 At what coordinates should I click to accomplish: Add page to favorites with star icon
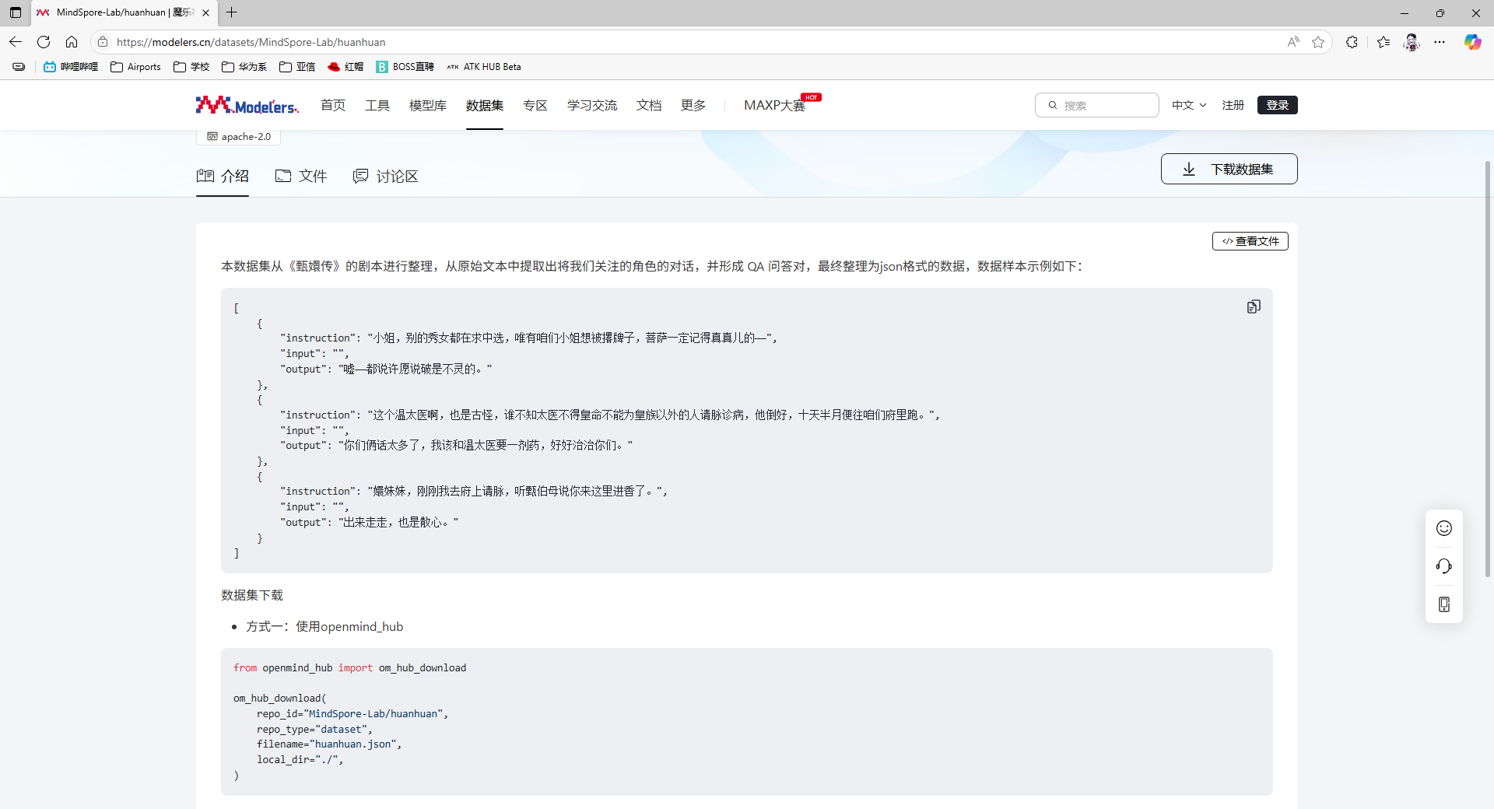click(1318, 42)
